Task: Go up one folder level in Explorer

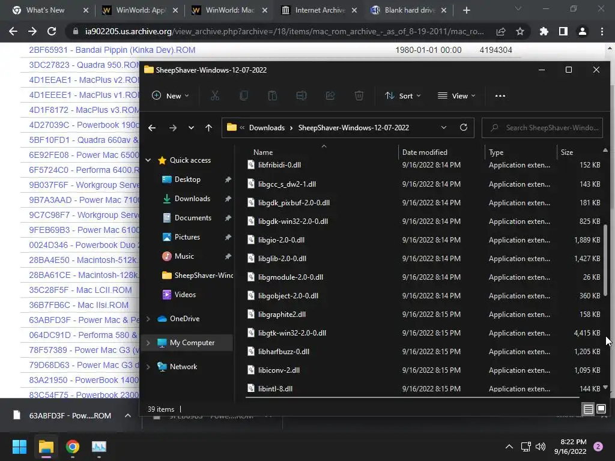Action: click(208, 128)
